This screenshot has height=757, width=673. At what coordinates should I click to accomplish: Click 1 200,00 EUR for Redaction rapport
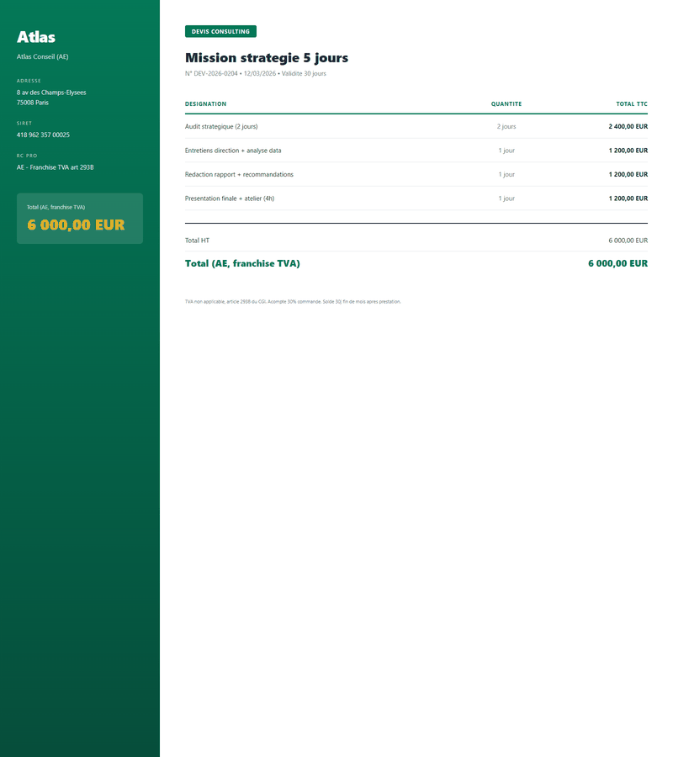(628, 174)
